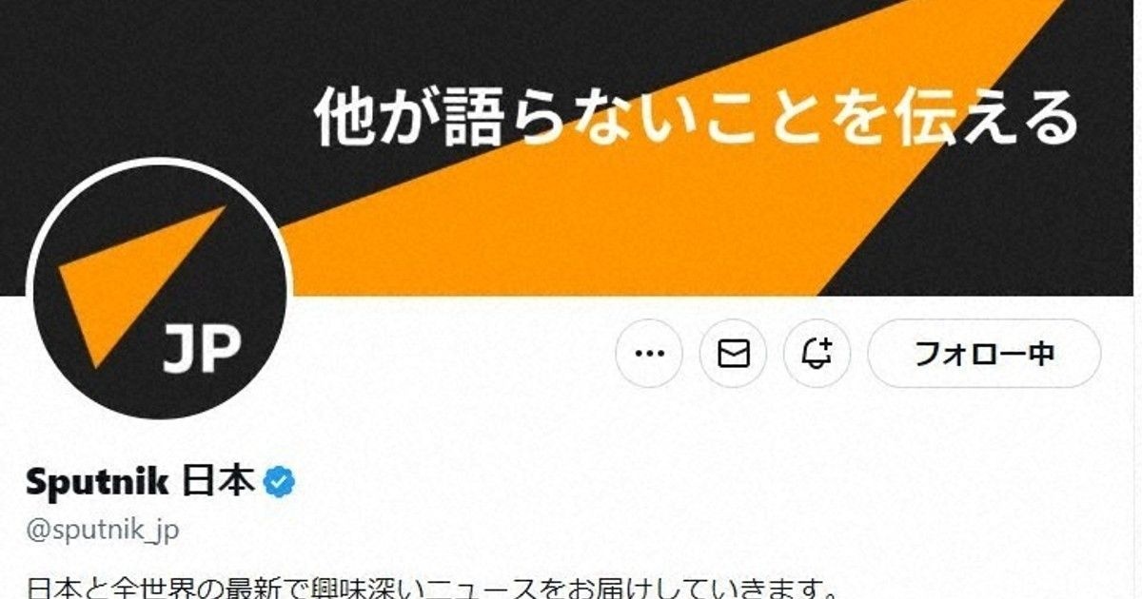The height and width of the screenshot is (599, 1142).
Task: Toggle the bell notification icon
Action: 817,354
